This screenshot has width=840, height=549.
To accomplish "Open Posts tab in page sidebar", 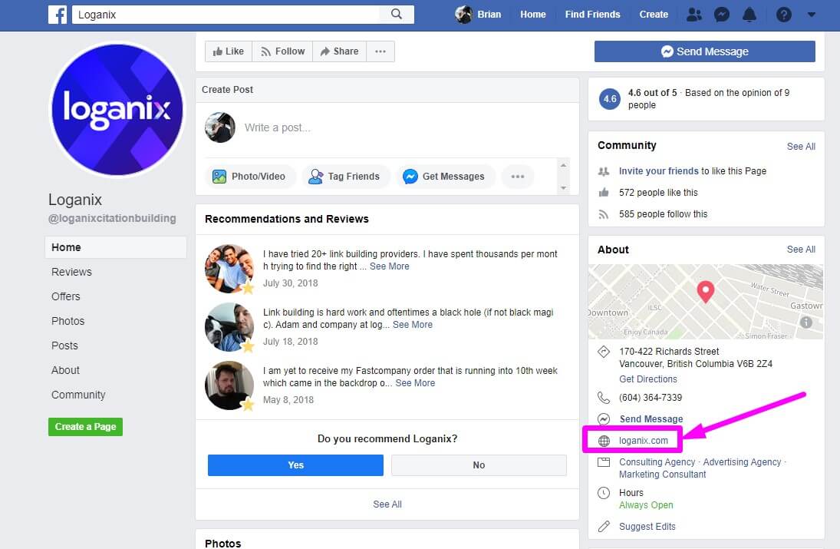I will click(x=64, y=346).
